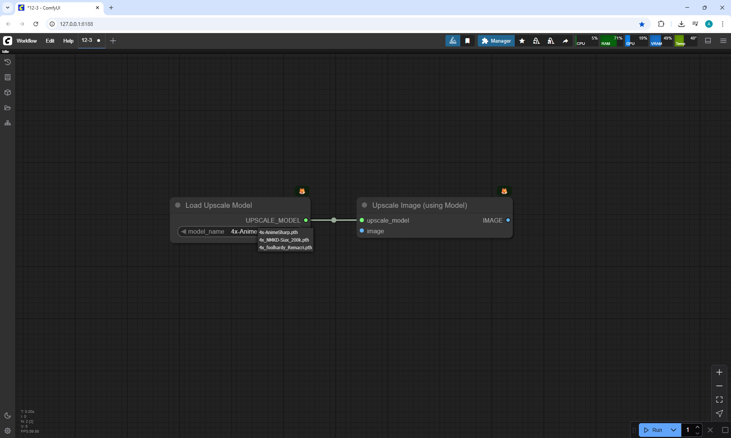
Task: Collapse the Load Upscale Model node dot
Action: 178,205
